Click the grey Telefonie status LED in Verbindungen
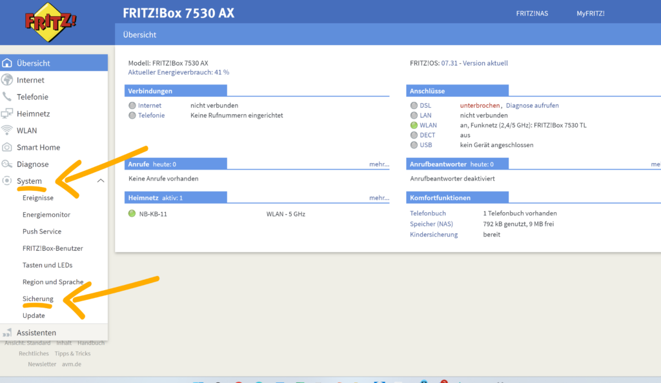Viewport: 661px width, 383px height. (132, 115)
